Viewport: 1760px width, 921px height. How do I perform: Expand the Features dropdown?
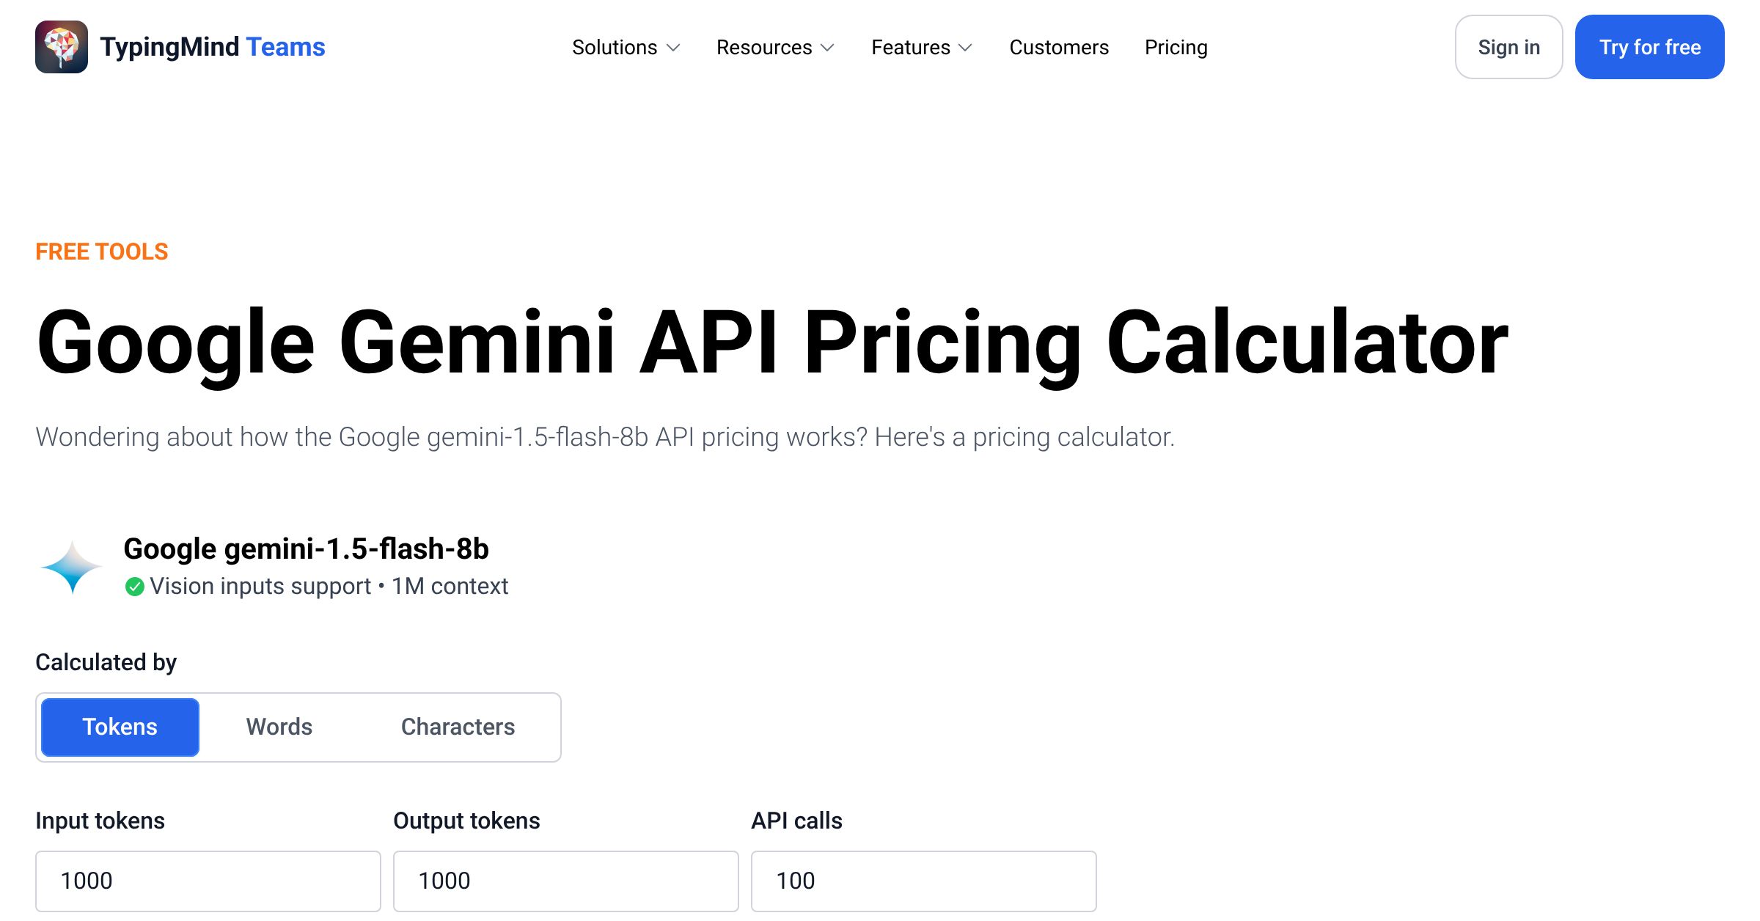[x=921, y=47]
